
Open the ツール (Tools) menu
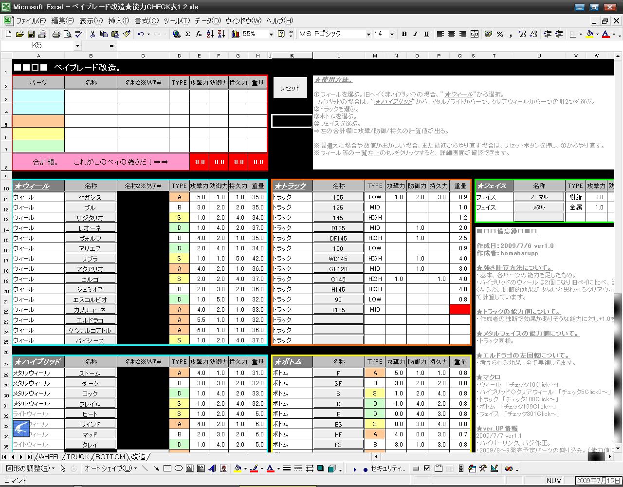tap(176, 21)
